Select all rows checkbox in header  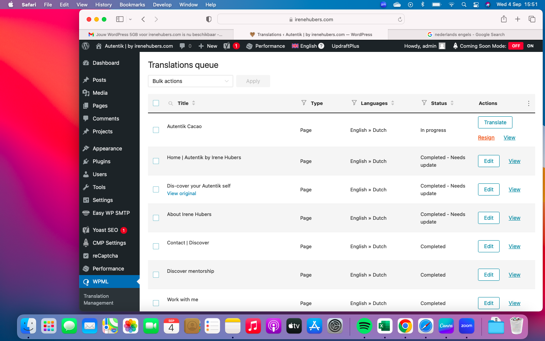[156, 103]
